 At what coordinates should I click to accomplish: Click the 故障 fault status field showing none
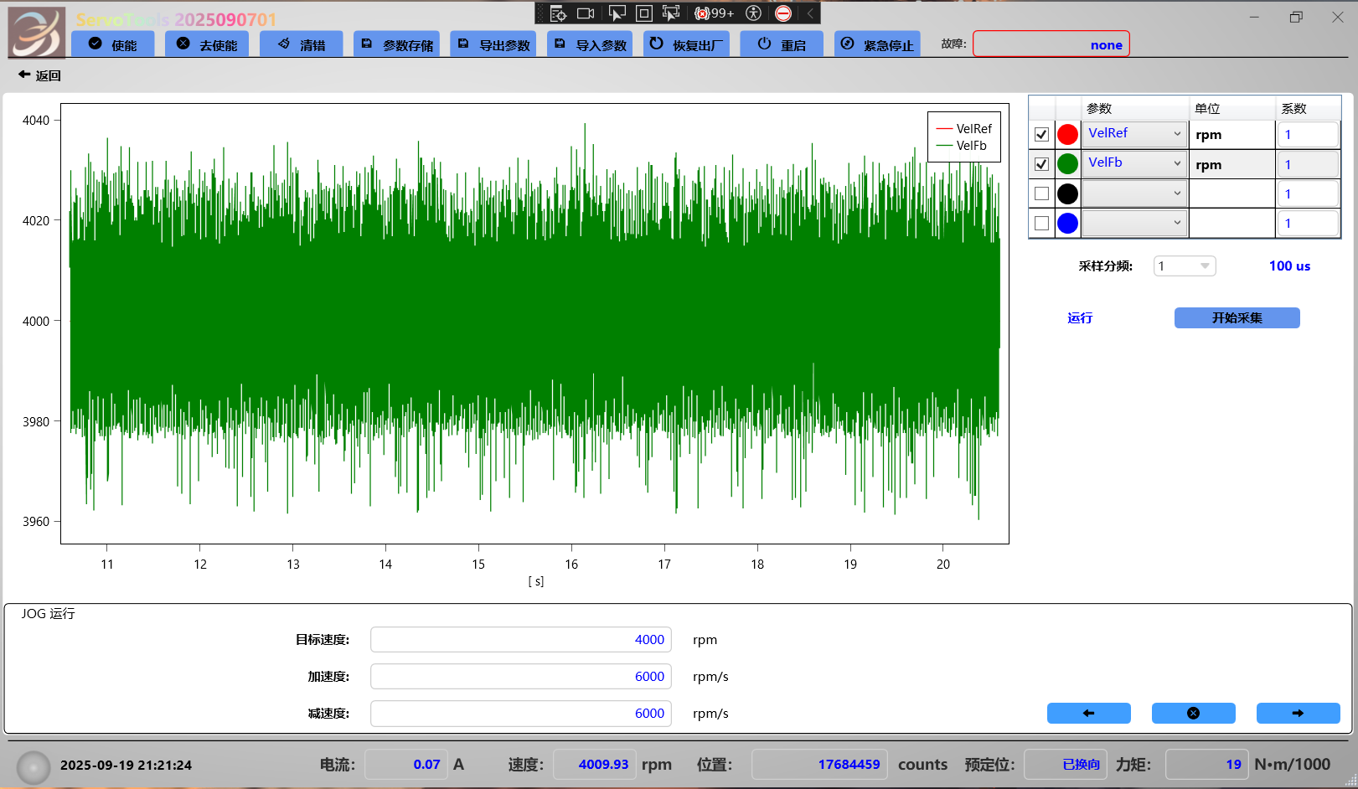1051,44
